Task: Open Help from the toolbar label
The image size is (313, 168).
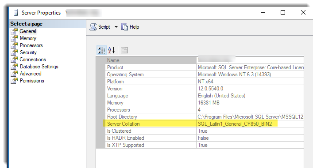Action: [x=134, y=27]
